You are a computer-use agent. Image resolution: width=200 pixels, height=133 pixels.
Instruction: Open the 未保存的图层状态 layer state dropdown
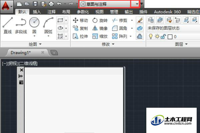[173, 28]
